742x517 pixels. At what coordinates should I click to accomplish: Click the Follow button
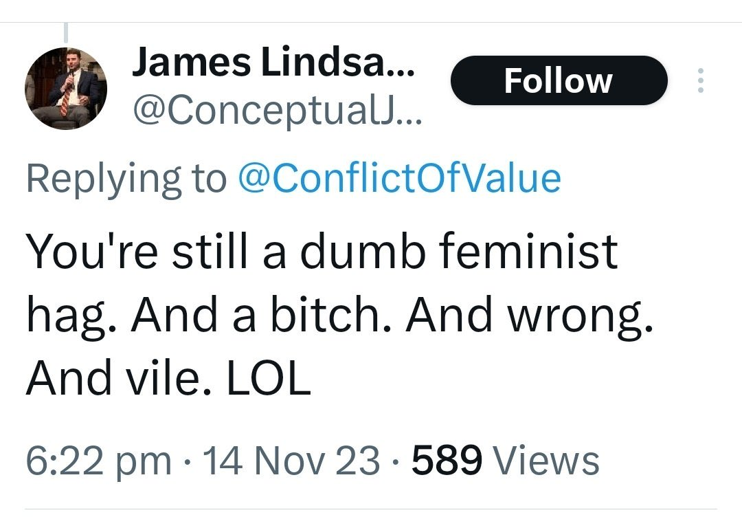coord(559,80)
